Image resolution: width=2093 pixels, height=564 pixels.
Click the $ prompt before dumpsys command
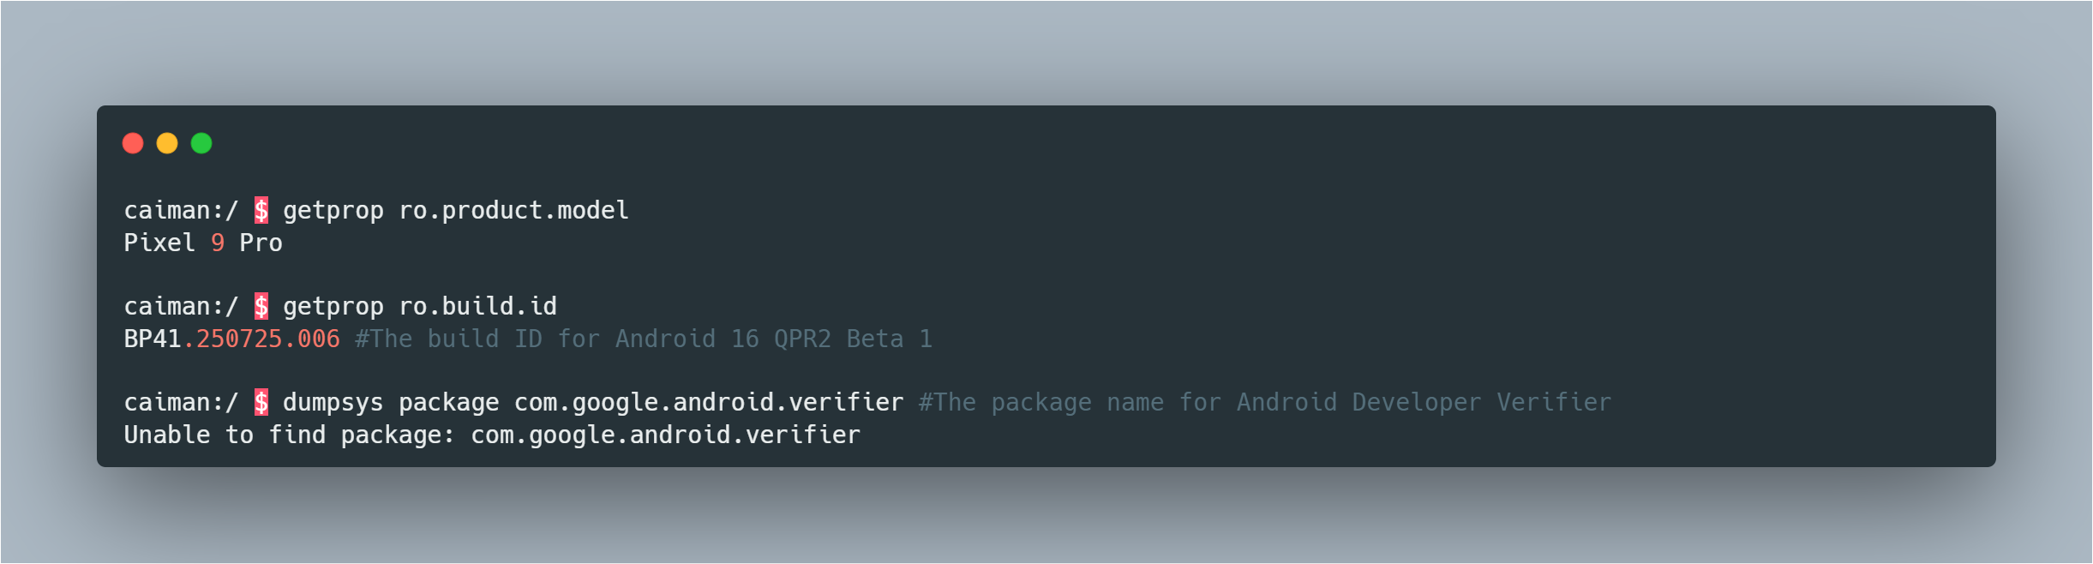[261, 402]
